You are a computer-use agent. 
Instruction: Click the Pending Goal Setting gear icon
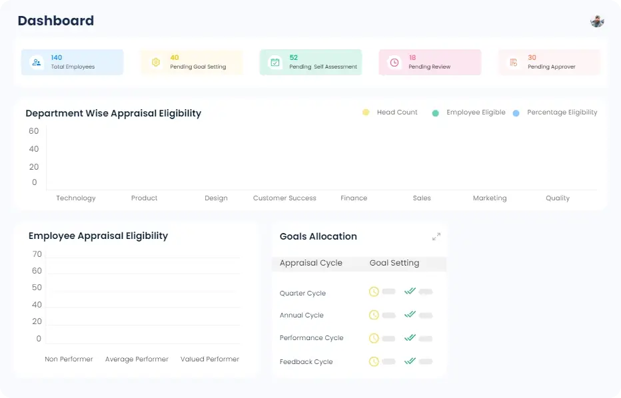pyautogui.click(x=156, y=62)
